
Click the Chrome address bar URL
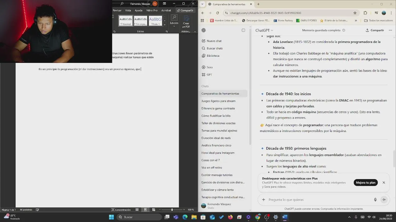point(266,13)
